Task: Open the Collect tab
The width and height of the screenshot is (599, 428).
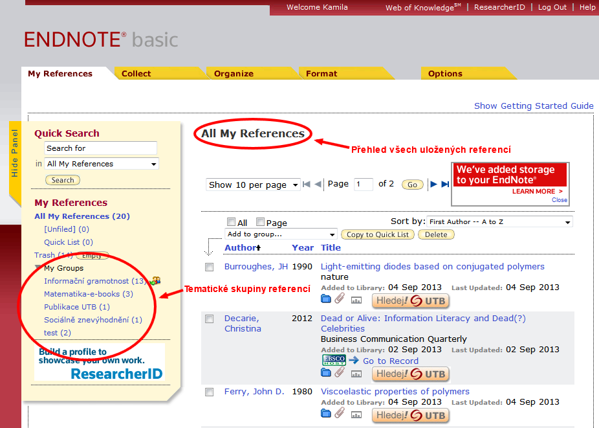Action: [x=136, y=73]
